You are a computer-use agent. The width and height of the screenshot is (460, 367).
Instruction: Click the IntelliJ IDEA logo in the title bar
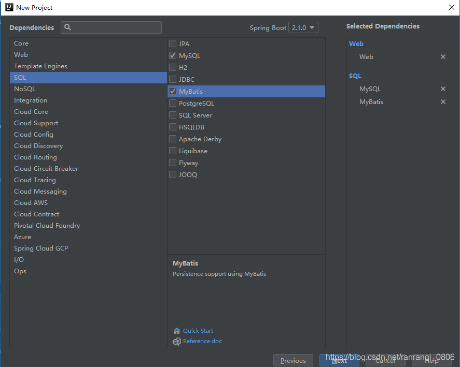coord(9,7)
